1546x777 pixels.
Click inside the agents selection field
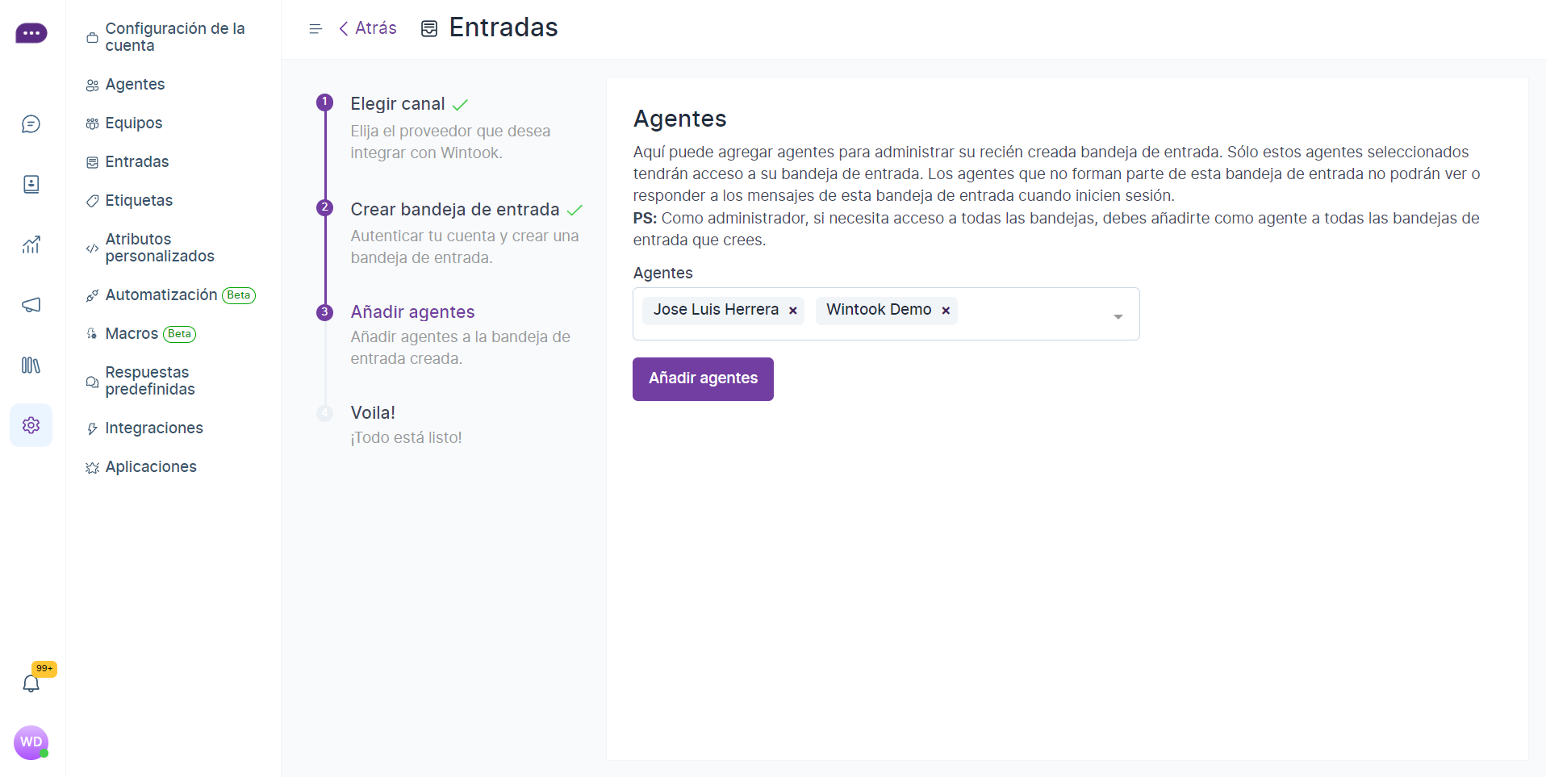click(1033, 314)
